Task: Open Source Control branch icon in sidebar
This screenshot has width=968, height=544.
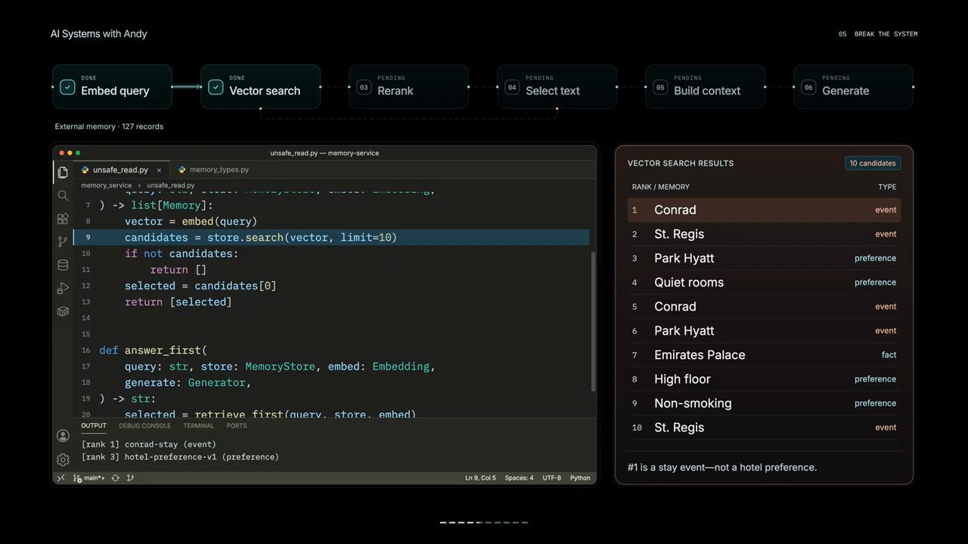Action: coord(63,242)
